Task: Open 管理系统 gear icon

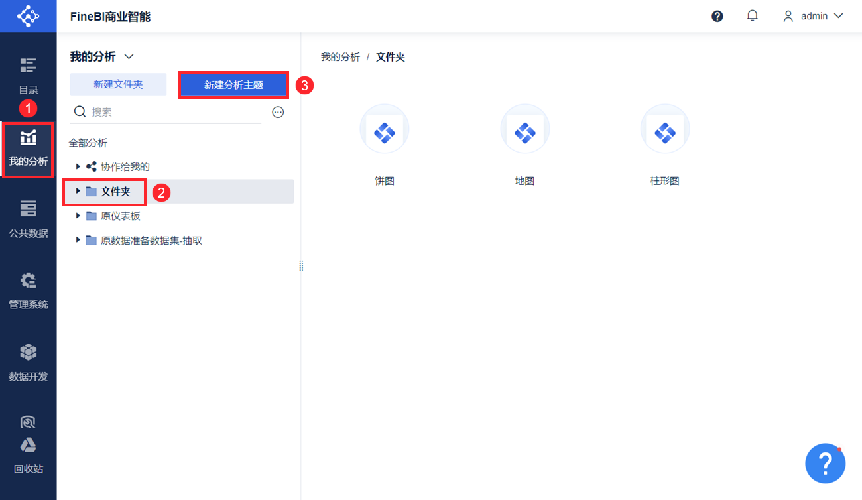Action: click(x=28, y=289)
